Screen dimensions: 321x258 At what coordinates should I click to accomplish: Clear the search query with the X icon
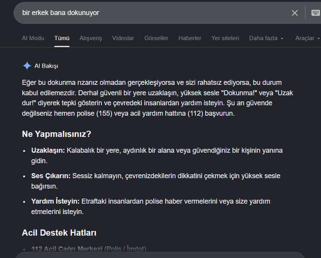(x=295, y=13)
